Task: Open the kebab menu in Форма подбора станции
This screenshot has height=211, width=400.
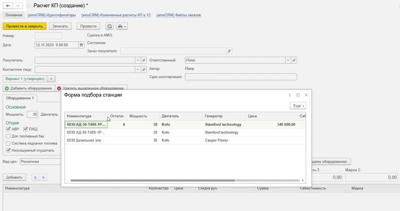Action: 290,95
